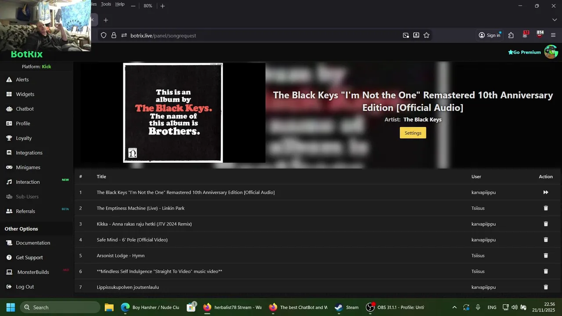
Task: Click the user avatar in top right
Action: tap(551, 52)
